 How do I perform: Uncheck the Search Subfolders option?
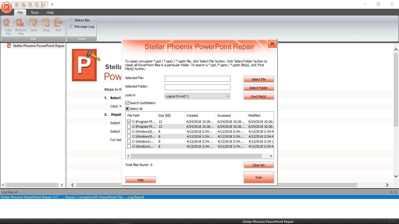pyautogui.click(x=127, y=103)
